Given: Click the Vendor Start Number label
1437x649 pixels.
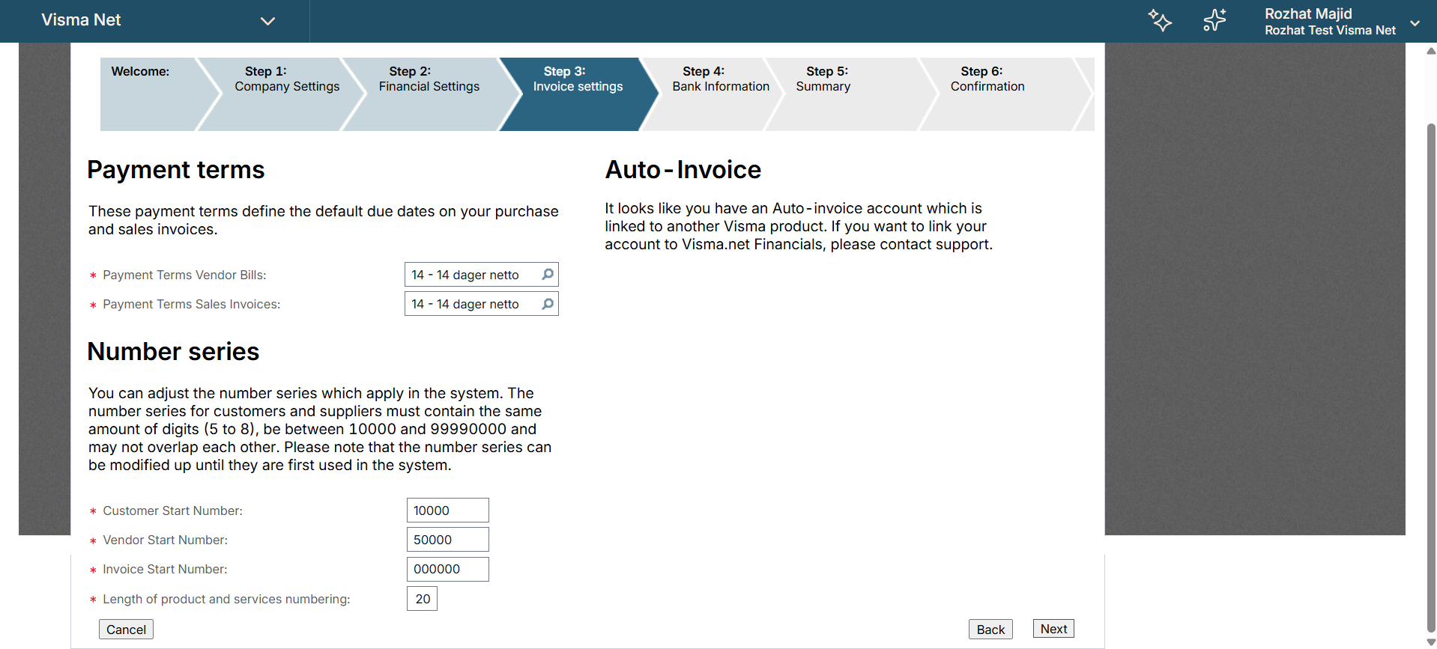Looking at the screenshot, I should 166,540.
